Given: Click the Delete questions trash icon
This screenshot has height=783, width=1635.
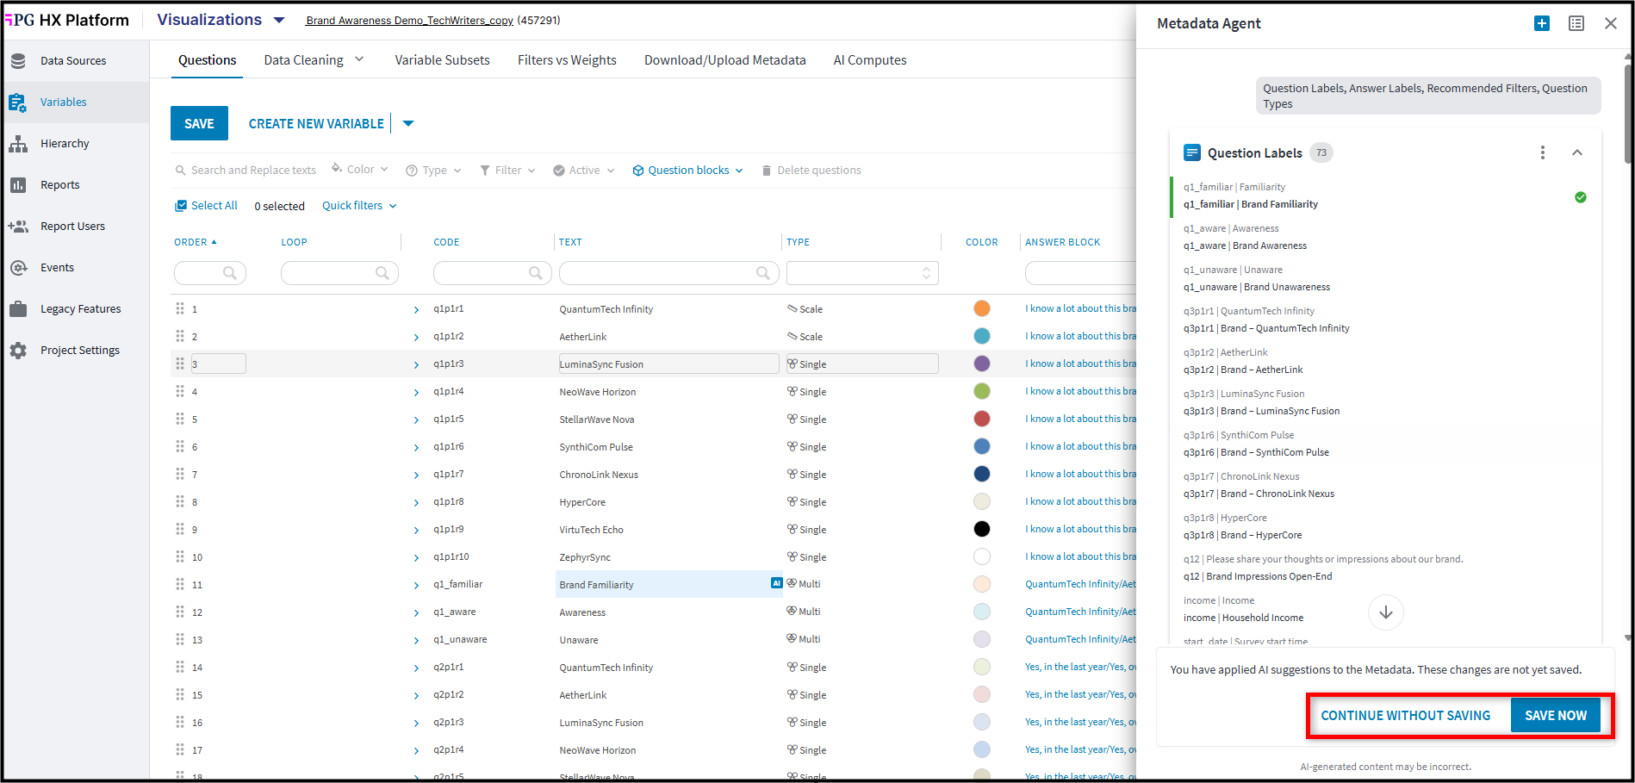Looking at the screenshot, I should (x=767, y=171).
